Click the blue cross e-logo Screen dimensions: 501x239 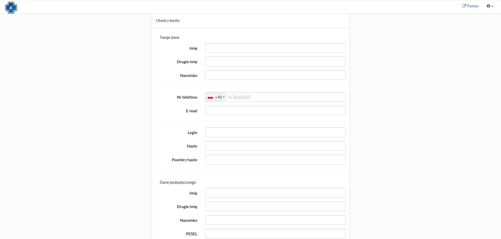pyautogui.click(x=11, y=7)
